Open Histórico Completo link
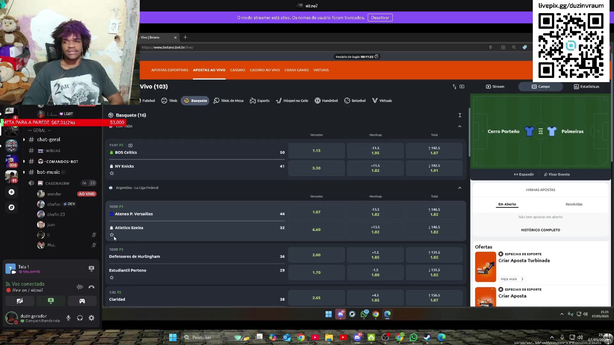 (x=540, y=230)
